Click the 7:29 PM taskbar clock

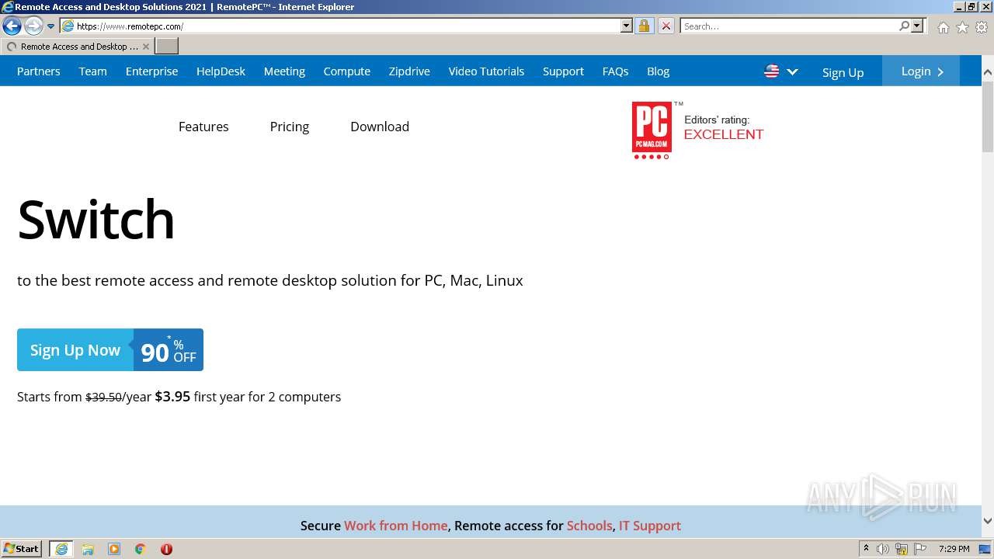tap(954, 549)
